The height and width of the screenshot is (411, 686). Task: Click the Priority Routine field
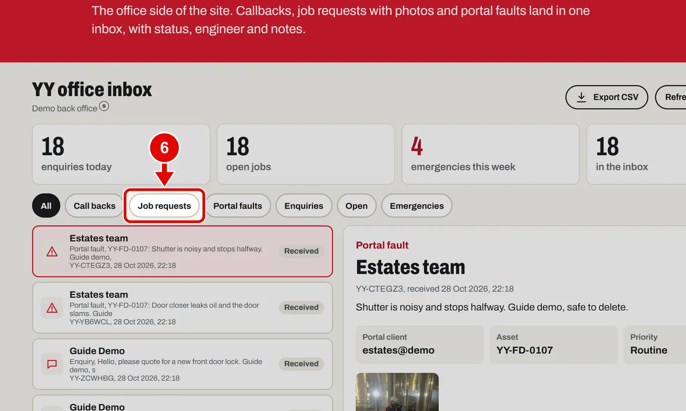[655, 344]
